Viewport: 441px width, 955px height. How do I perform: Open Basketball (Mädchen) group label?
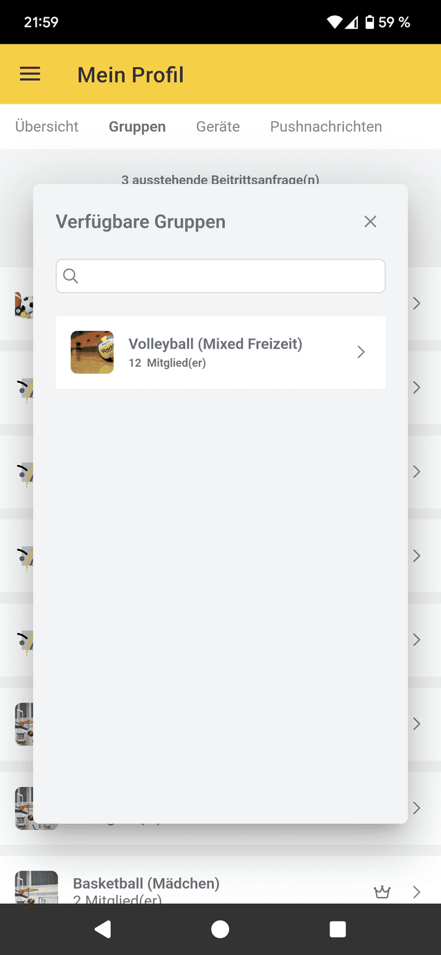pos(146,884)
